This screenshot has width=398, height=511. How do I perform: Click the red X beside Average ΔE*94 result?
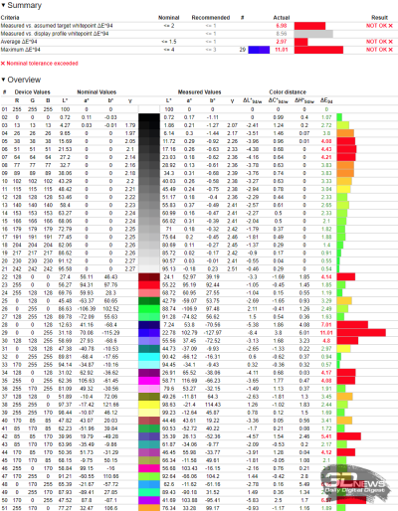[x=390, y=42]
